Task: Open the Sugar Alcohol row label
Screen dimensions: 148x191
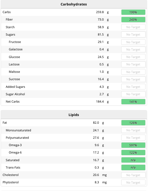Action: [x=15, y=94]
